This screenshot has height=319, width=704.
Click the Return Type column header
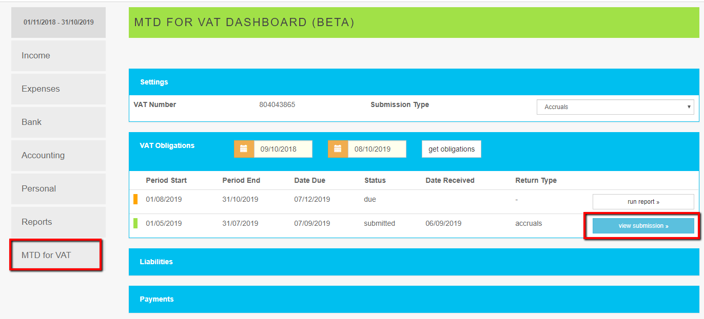pyautogui.click(x=536, y=180)
